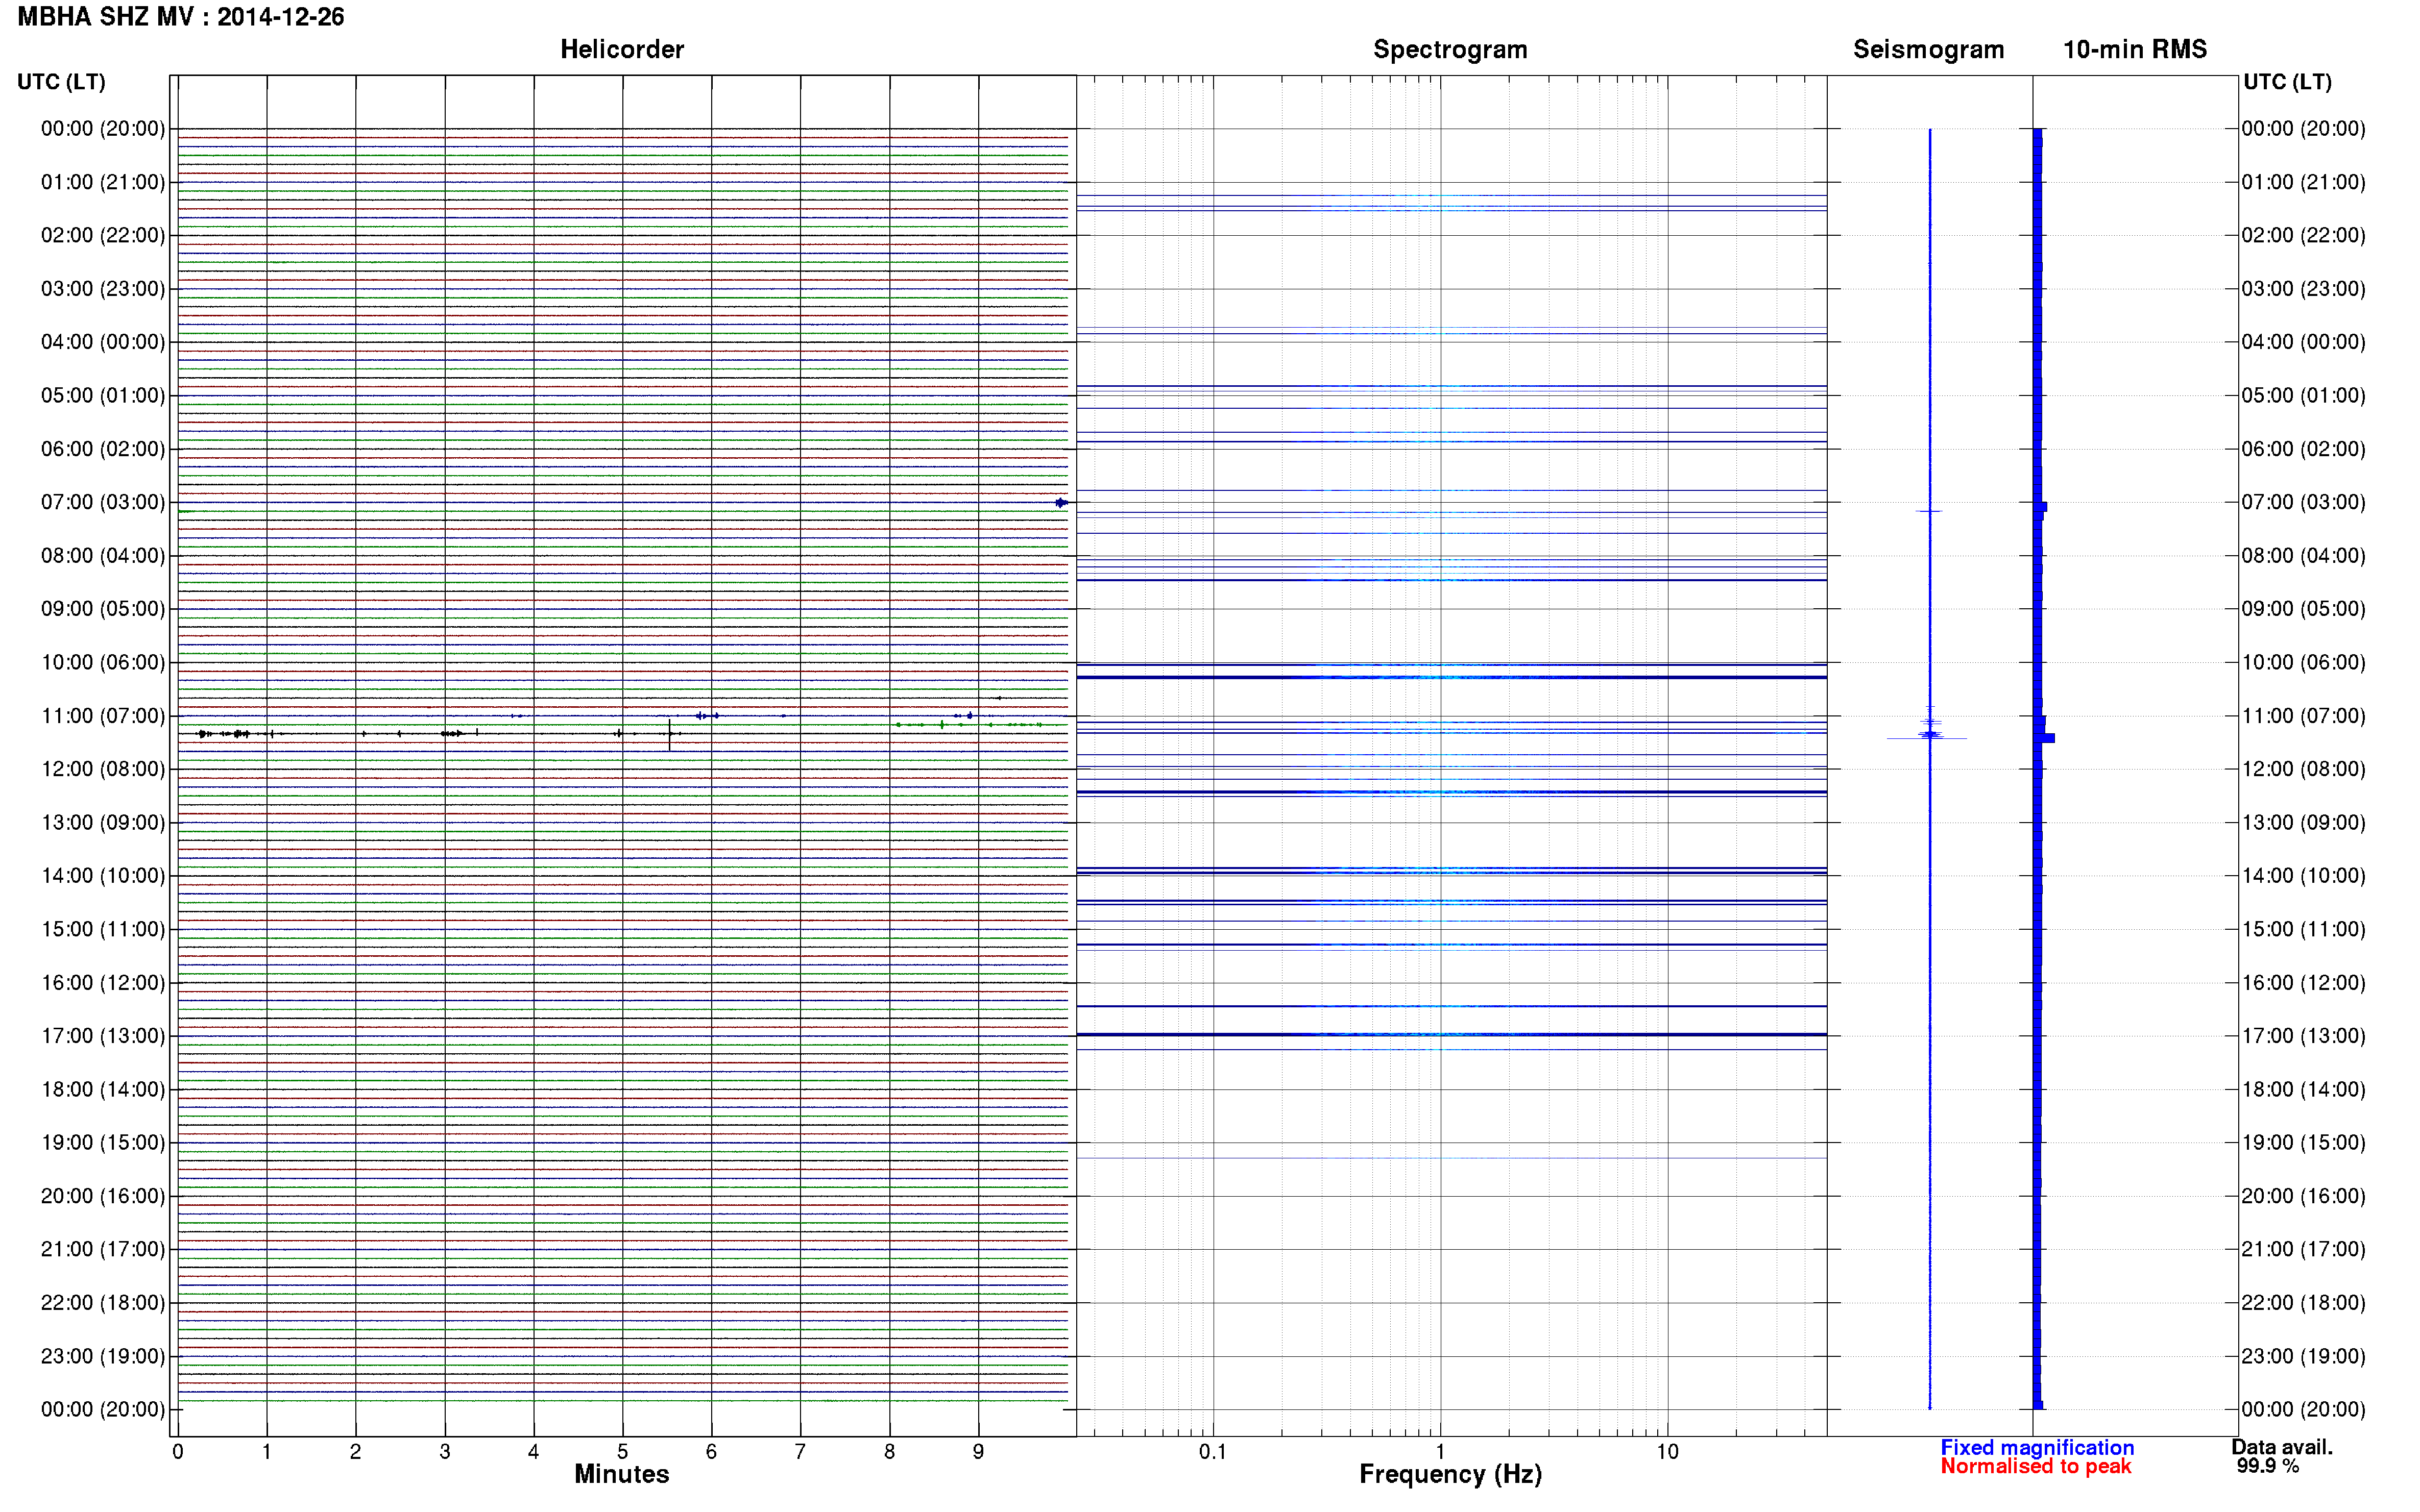The image size is (2420, 1512).
Task: Click 06:00 (02:00) on the right time axis
Action: pyautogui.click(x=2303, y=449)
